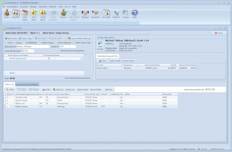Screen dimensions: 232x152
Task: Click Edit in Entry Log toolbar
Action: (22, 89)
